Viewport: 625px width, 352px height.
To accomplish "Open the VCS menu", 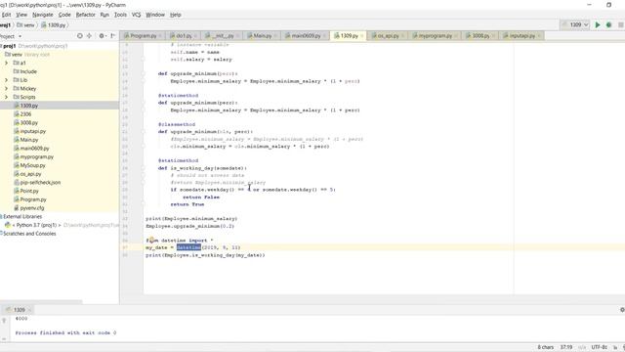I will coord(137,15).
